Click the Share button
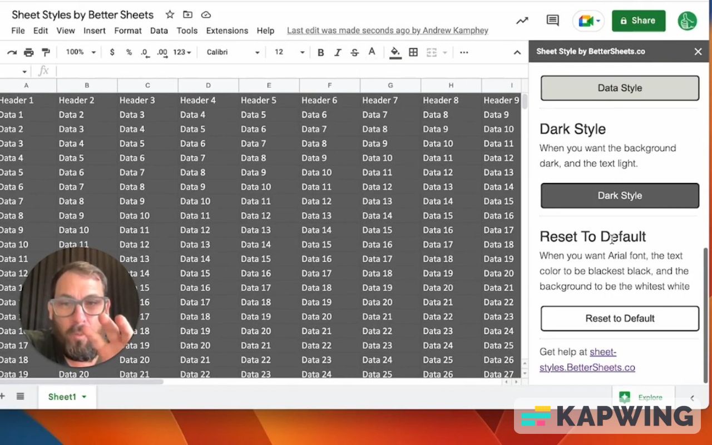This screenshot has width=712, height=445. click(639, 21)
